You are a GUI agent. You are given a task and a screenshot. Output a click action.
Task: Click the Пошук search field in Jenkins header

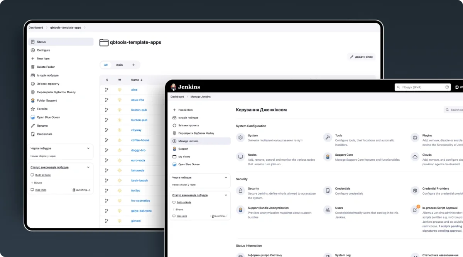(x=422, y=87)
